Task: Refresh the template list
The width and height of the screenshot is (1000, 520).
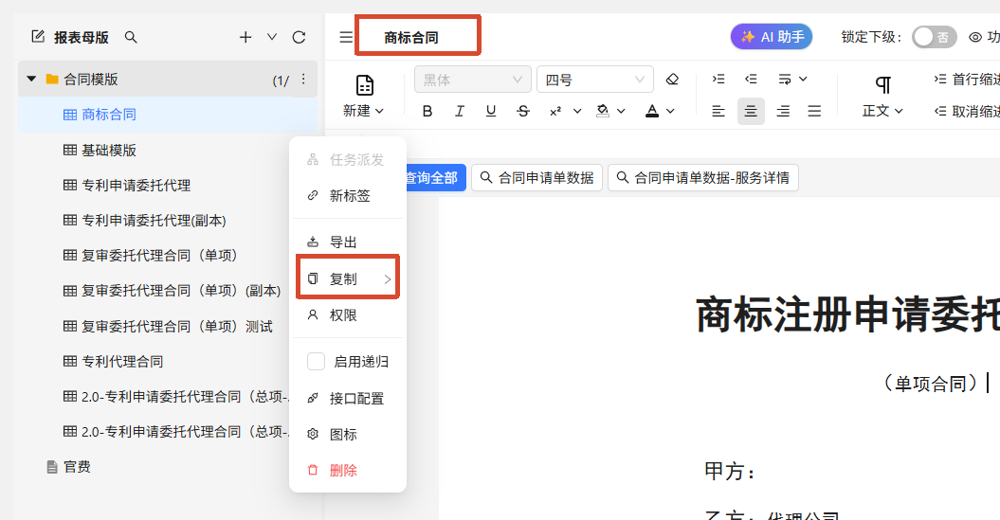Action: point(299,37)
